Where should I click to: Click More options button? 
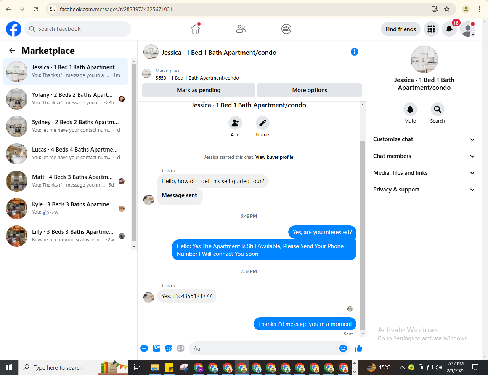[310, 90]
